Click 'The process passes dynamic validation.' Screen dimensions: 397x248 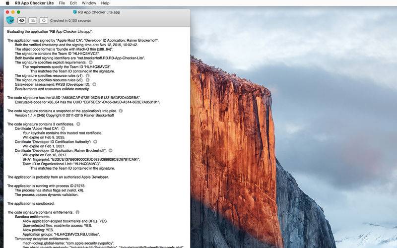pos(47,194)
